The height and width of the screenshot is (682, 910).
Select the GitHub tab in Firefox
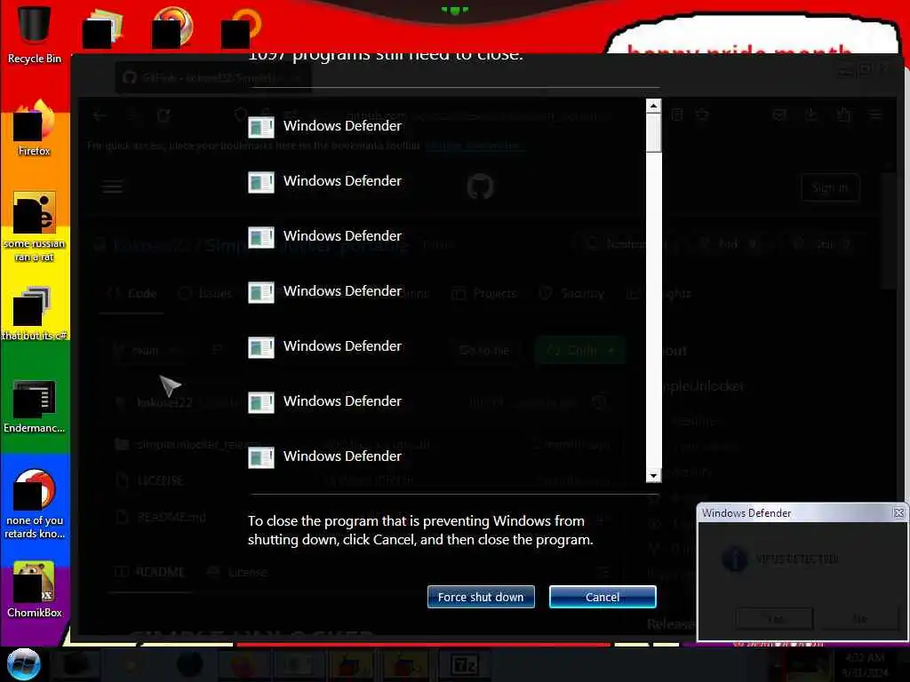[x=212, y=77]
